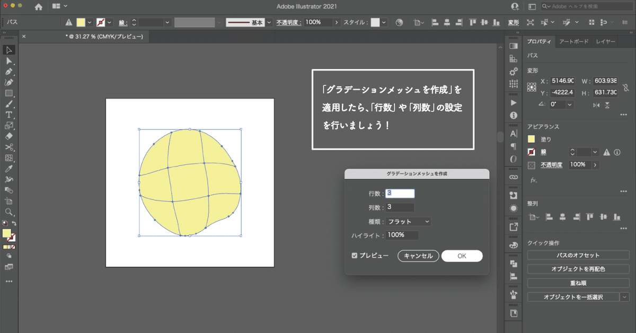This screenshot has height=333, width=636.
Task: Choose the Type tool
Action: [x=9, y=115]
